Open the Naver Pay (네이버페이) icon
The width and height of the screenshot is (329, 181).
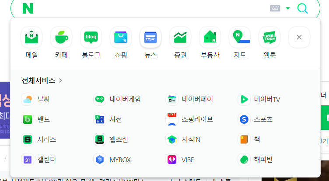click(x=172, y=99)
